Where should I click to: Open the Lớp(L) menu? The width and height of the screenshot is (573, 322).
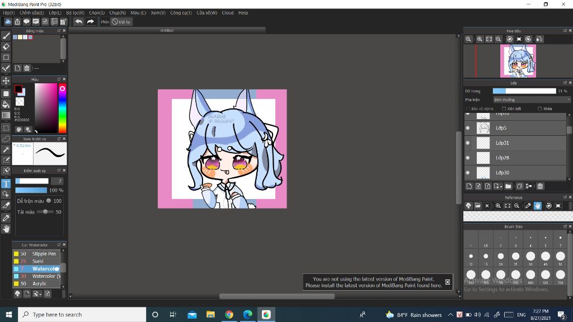tap(55, 13)
